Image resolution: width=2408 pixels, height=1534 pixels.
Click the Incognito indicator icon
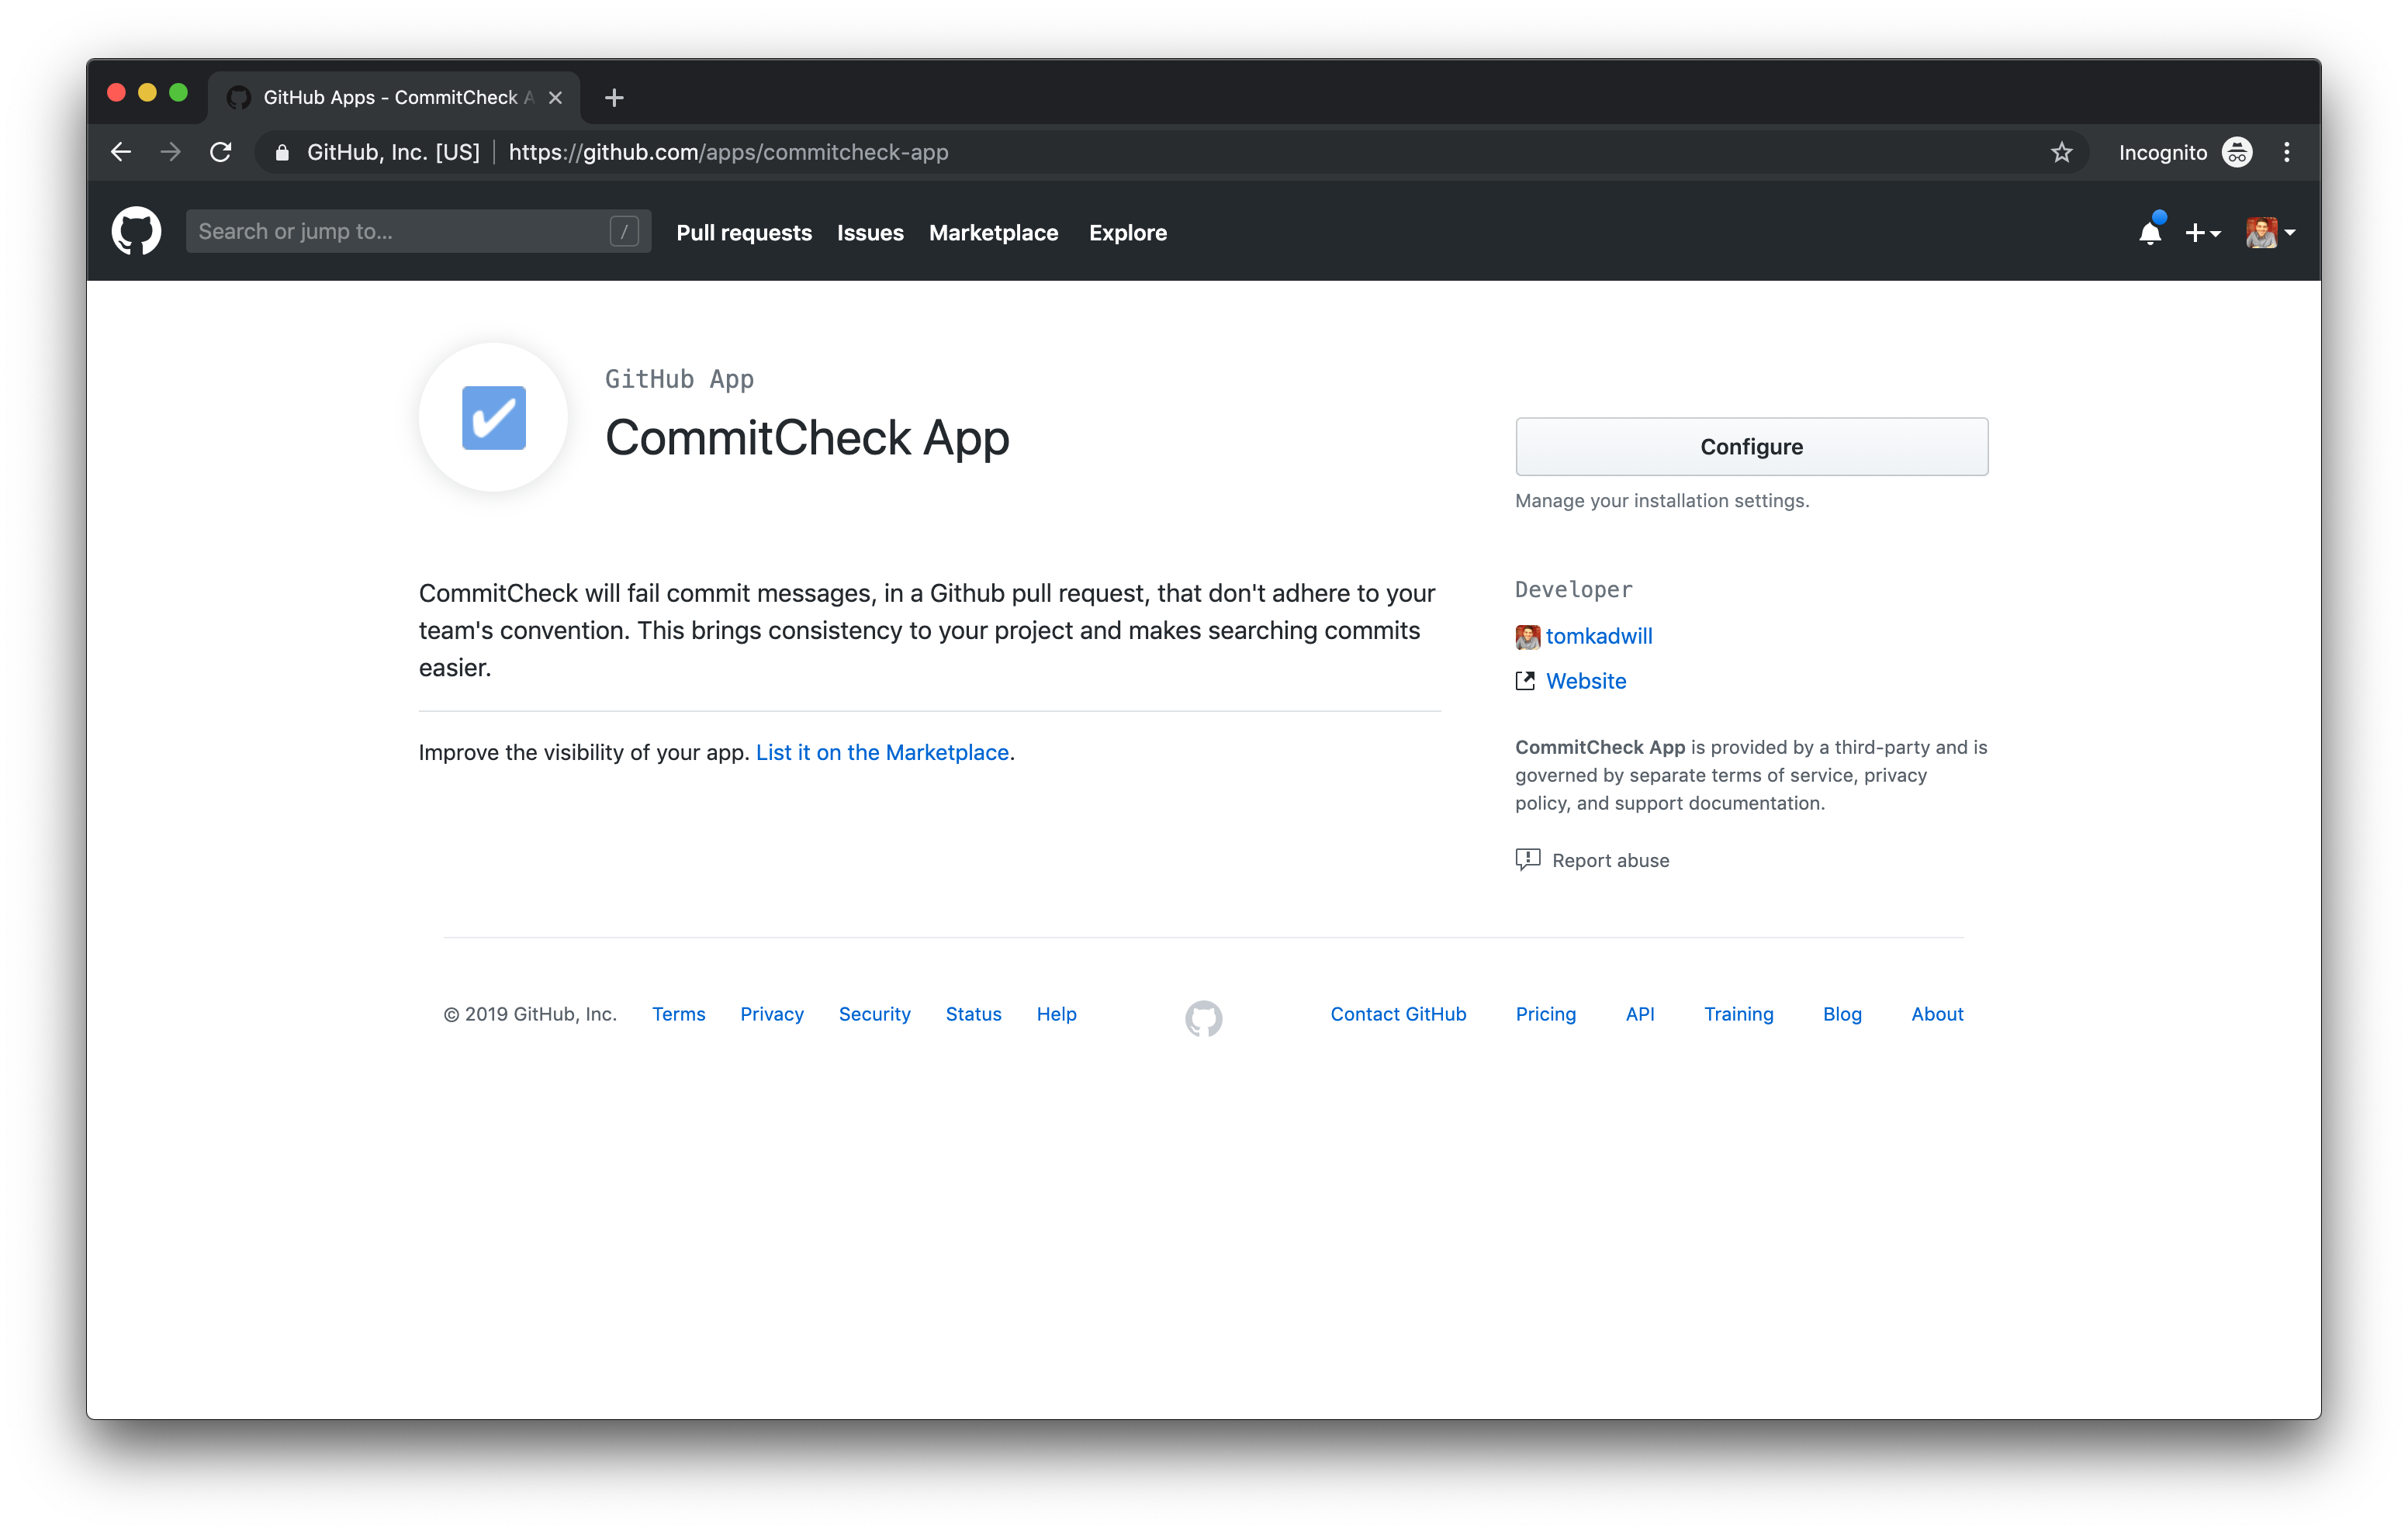(2237, 152)
